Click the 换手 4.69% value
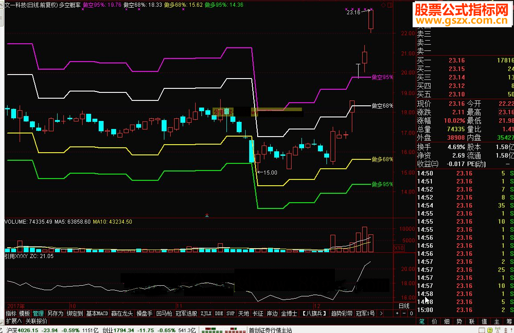The height and width of the screenshot is (333, 514). [x=456, y=147]
